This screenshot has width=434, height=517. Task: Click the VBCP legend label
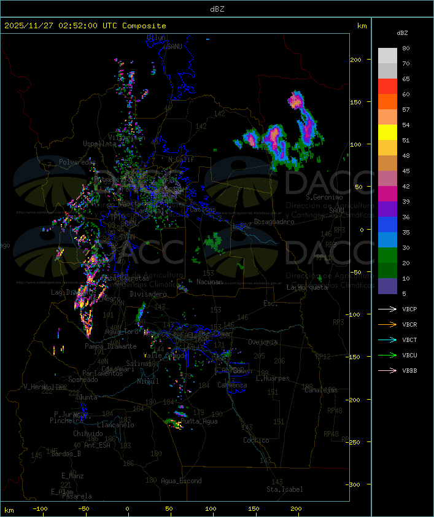[x=409, y=309]
